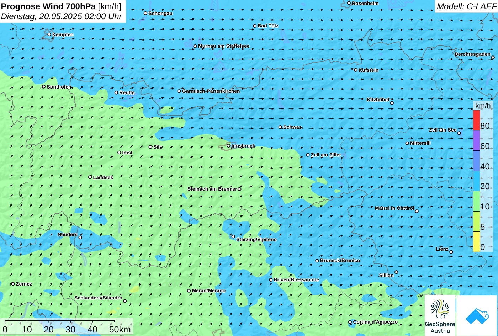Screen dimensions: 498x336
Task: Click the Bad Tölz city marker
Action: [x=255, y=26]
